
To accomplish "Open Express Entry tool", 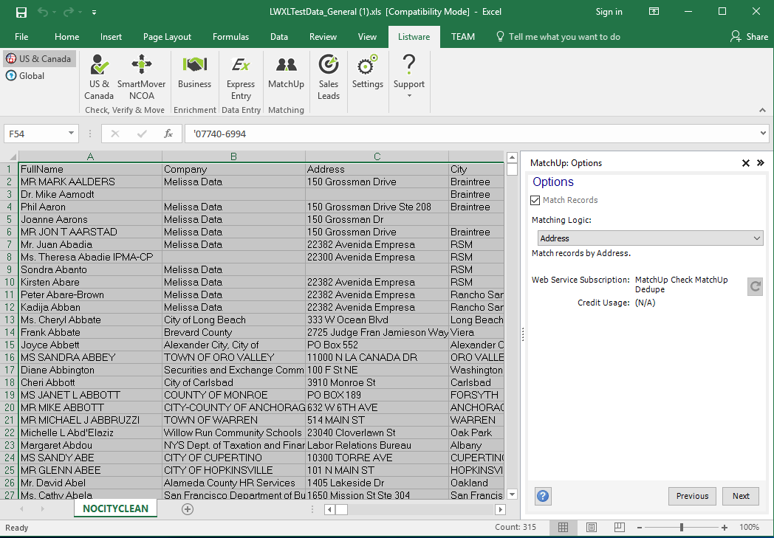I will 241,77.
